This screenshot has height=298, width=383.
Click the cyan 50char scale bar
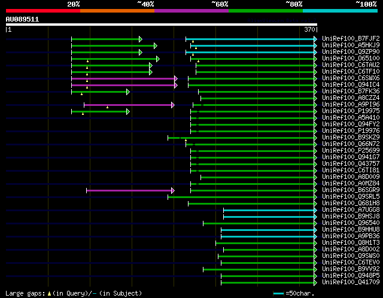(x=278, y=293)
